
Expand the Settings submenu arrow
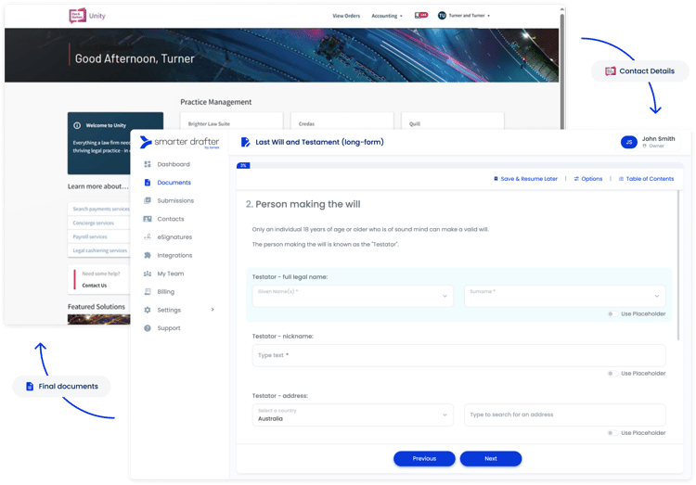click(213, 310)
